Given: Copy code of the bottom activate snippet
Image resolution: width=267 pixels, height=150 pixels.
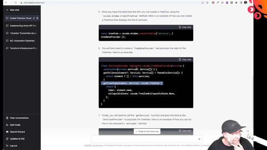Looking at the screenshot, I should 185,131.
